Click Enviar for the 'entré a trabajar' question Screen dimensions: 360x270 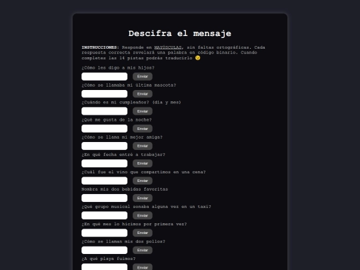click(x=143, y=163)
